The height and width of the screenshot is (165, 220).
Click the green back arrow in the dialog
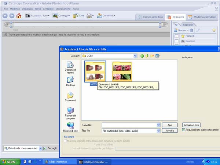(x=142, y=56)
